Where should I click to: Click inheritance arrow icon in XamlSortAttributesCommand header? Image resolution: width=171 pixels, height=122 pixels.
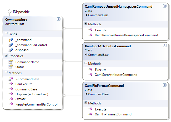[x=86, y=55]
